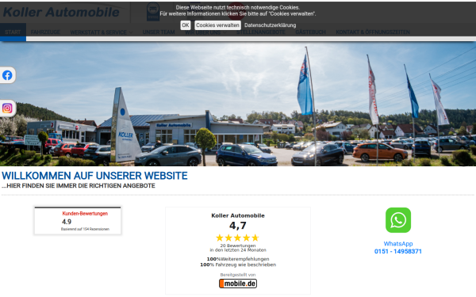Click the WILLKOMMEN AUF UNSERER WEBSITE heading
This screenshot has height=297, width=476.
(x=94, y=176)
